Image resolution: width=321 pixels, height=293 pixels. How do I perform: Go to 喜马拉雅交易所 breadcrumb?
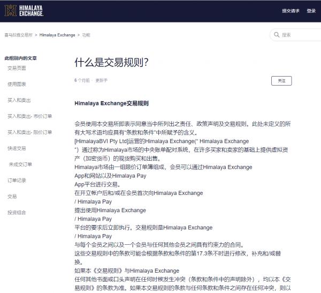pos(18,35)
